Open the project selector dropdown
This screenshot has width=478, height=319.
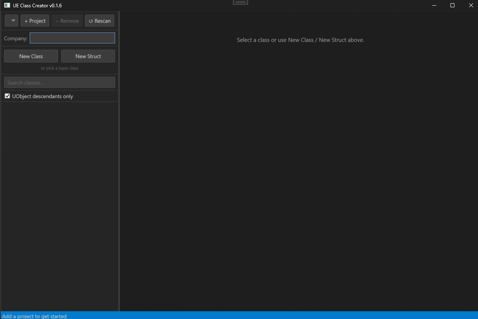tap(12, 21)
